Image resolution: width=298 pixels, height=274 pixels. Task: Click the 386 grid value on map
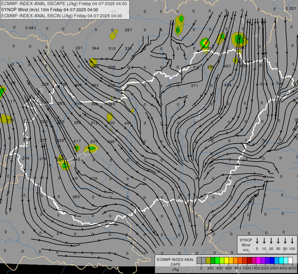tap(111, 104)
